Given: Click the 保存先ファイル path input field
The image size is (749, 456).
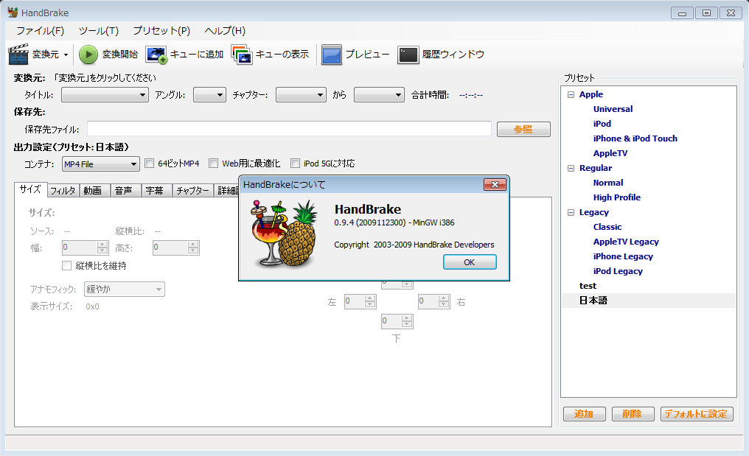Looking at the screenshot, I should [289, 128].
